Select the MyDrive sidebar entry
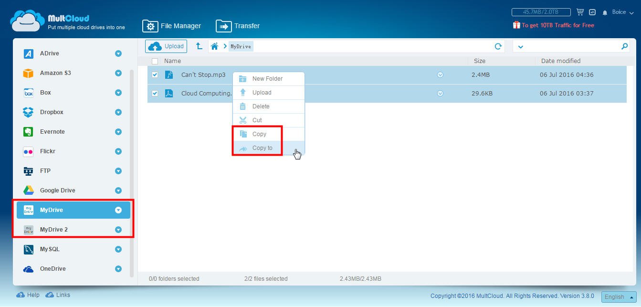 click(x=74, y=210)
